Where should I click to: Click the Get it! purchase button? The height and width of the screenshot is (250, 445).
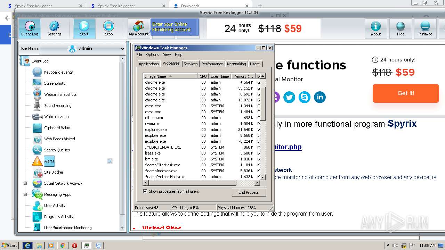[406, 93]
